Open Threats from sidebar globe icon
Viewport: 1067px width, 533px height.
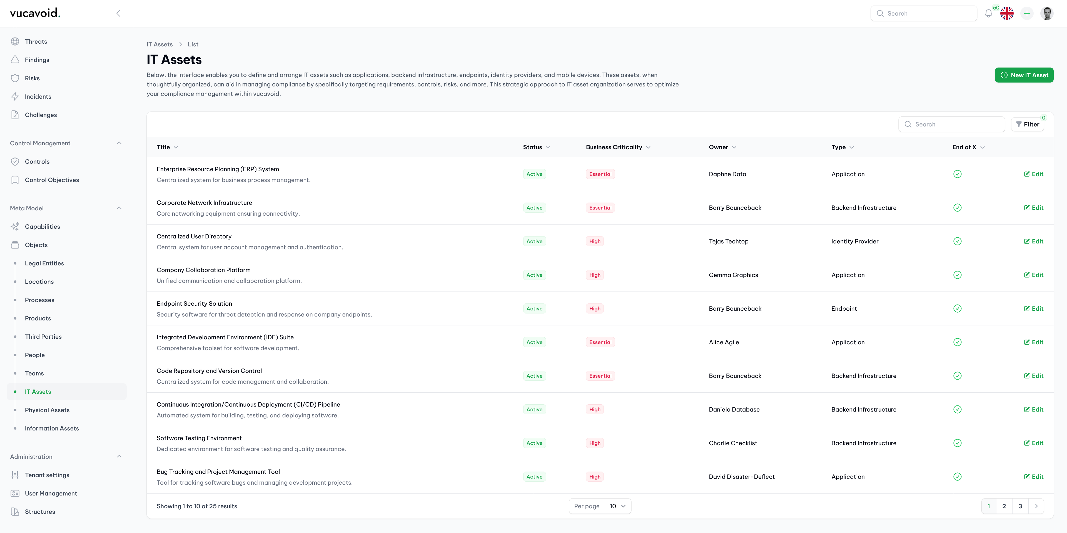pos(15,41)
